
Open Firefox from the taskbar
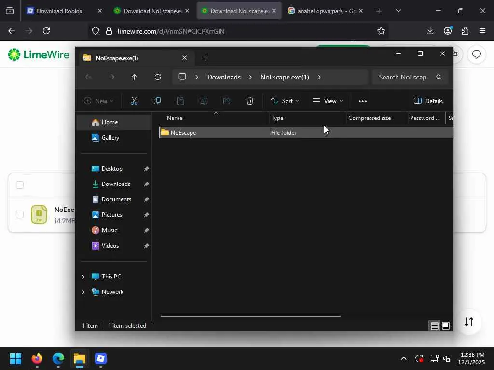(x=37, y=358)
